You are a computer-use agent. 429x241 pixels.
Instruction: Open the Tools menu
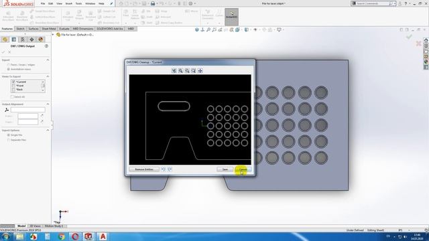pyautogui.click(x=78, y=3)
